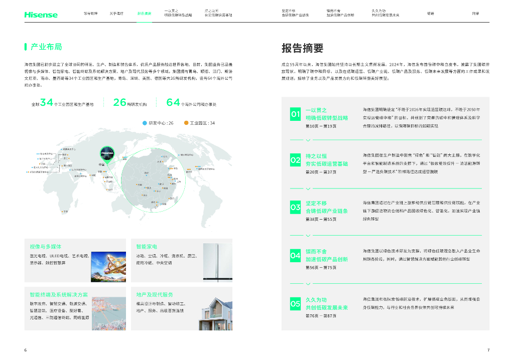
Task: Click the green 02 section badge
Action: tap(296, 160)
